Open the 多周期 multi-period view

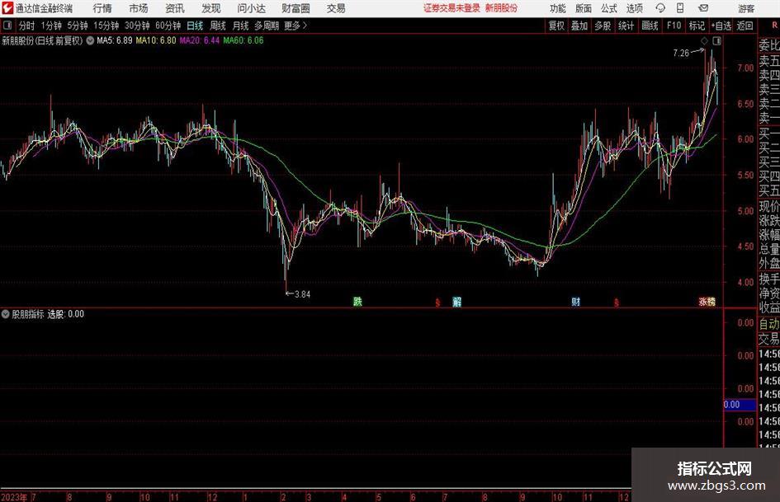267,26
